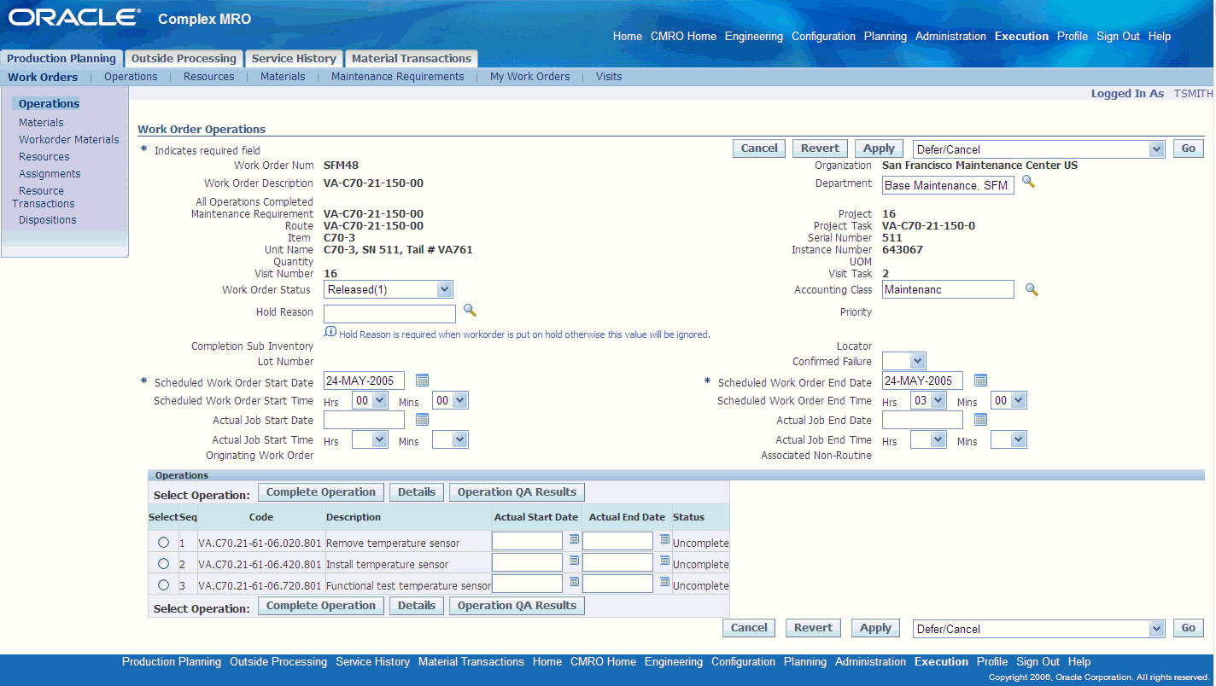The image size is (1216, 686).
Task: Click the Hold Reason info tip icon
Action: [x=330, y=332]
